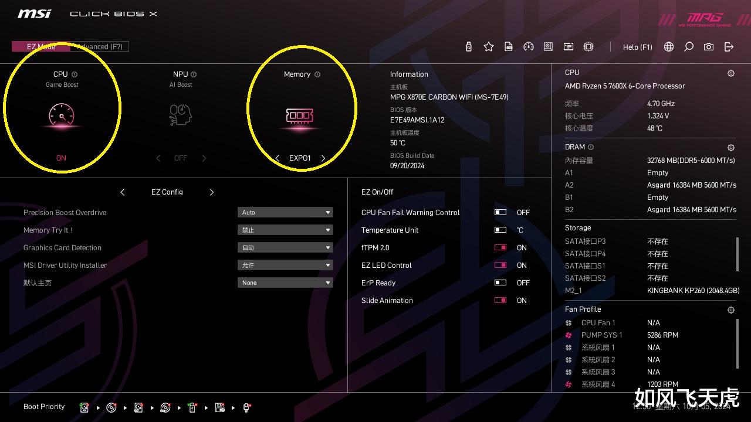The height and width of the screenshot is (422, 751).
Task: Click the Storage list scrollbar
Action: (x=738, y=254)
